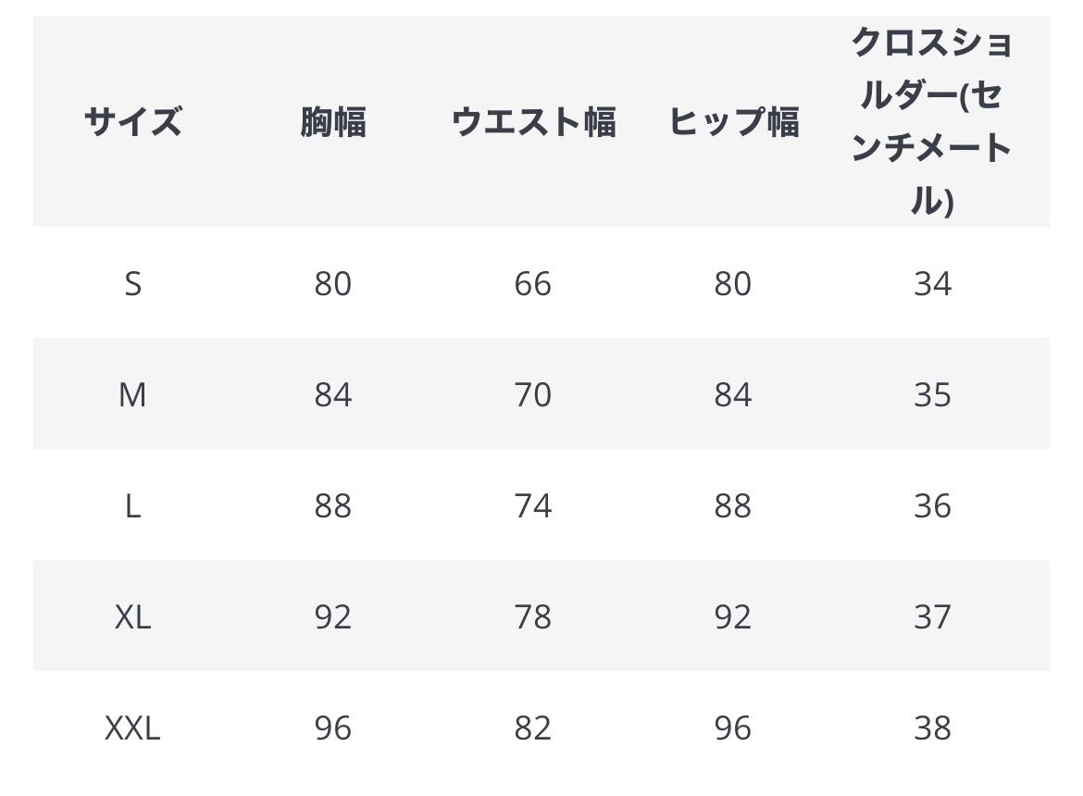The image size is (1083, 796).
Task: Select the M size row label
Action: pos(132,395)
